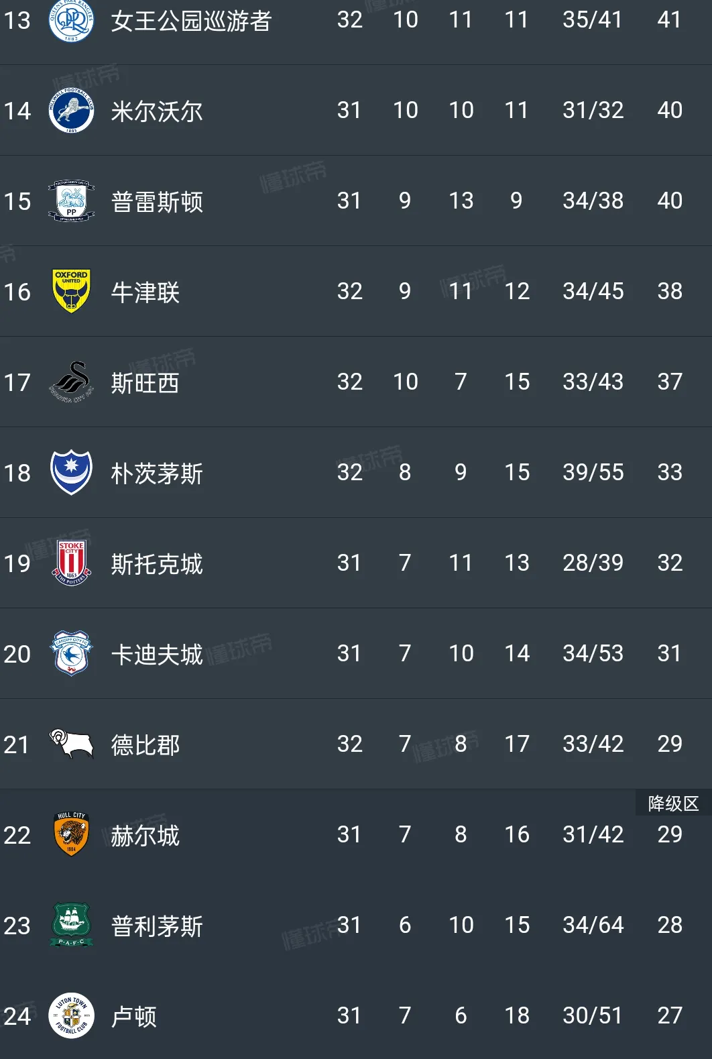This screenshot has width=712, height=1059.
Task: Click the Queens Park Rangers crest icon
Action: click(x=71, y=20)
